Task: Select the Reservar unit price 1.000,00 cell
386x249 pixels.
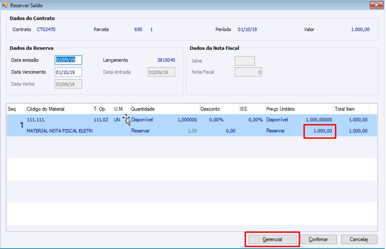Action: 320,131
